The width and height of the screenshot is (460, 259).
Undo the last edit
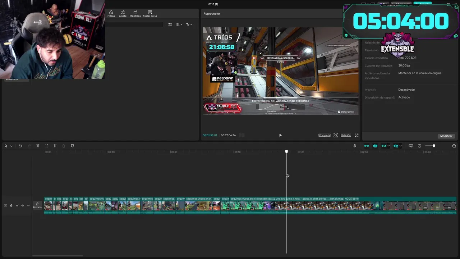[20, 146]
